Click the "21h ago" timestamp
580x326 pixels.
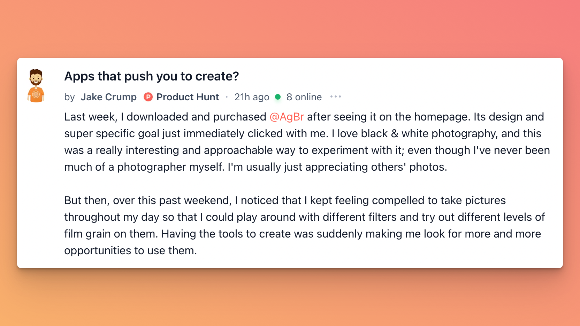[x=252, y=97]
